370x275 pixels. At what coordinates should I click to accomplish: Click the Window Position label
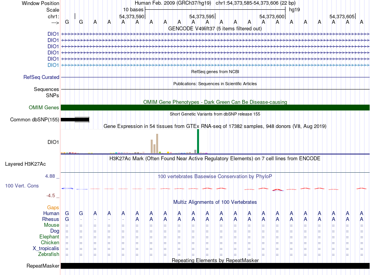41,3
